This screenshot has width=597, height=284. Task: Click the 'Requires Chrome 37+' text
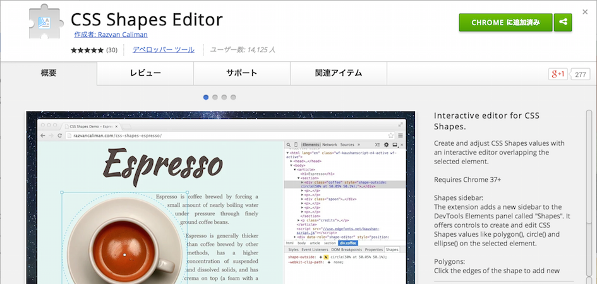467,179
